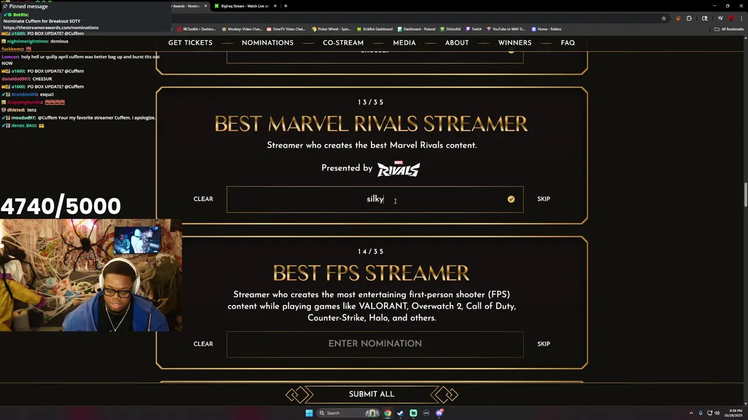The height and width of the screenshot is (420, 748).
Task: Open the About menu item
Action: coord(457,43)
